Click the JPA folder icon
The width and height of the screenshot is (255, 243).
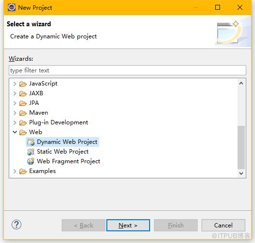23,103
